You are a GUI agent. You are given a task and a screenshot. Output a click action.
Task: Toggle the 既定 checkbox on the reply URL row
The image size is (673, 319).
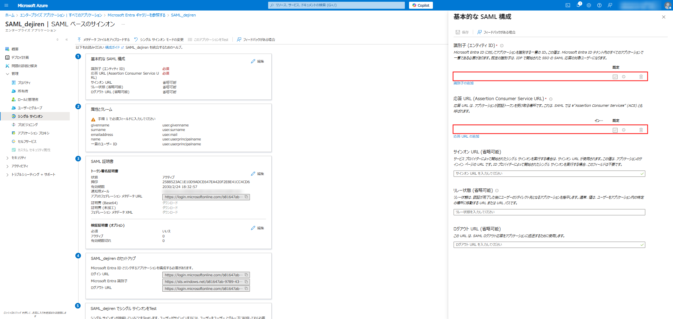615,130
